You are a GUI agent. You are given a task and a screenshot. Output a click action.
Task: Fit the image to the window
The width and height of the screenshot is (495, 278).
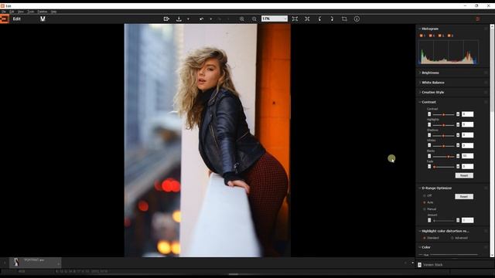(295, 19)
